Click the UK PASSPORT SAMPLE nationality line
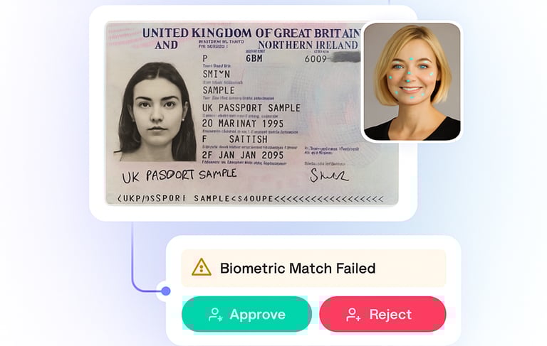Image resolution: width=547 pixels, height=346 pixels. [x=251, y=108]
